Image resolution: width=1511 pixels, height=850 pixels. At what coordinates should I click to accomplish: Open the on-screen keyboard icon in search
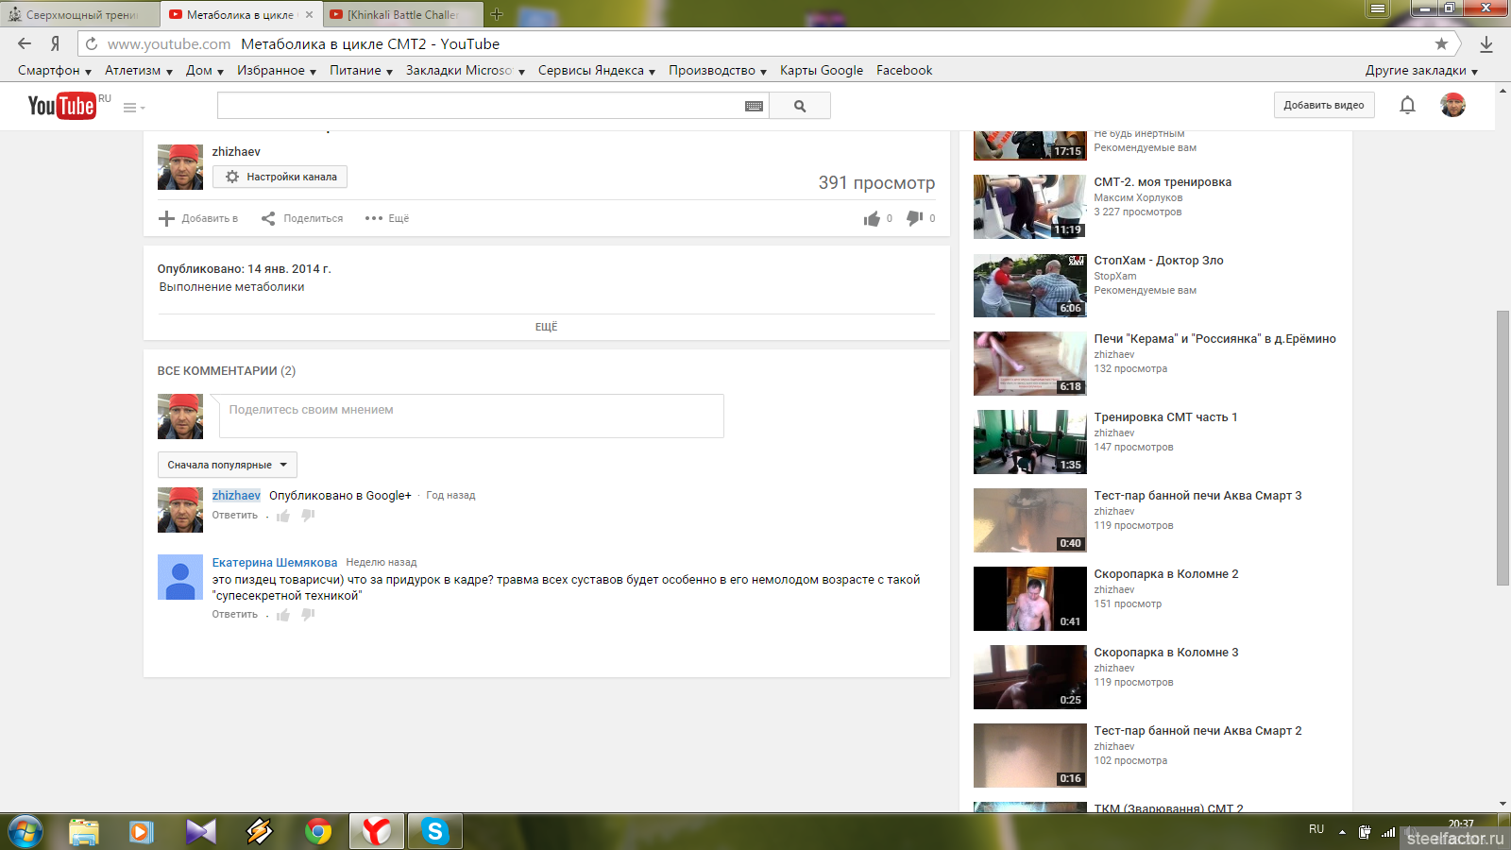[754, 106]
